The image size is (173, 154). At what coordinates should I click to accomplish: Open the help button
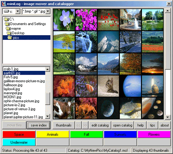[140, 125]
